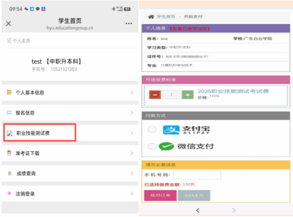Expand 准考证下载 row chevron

click(131, 153)
